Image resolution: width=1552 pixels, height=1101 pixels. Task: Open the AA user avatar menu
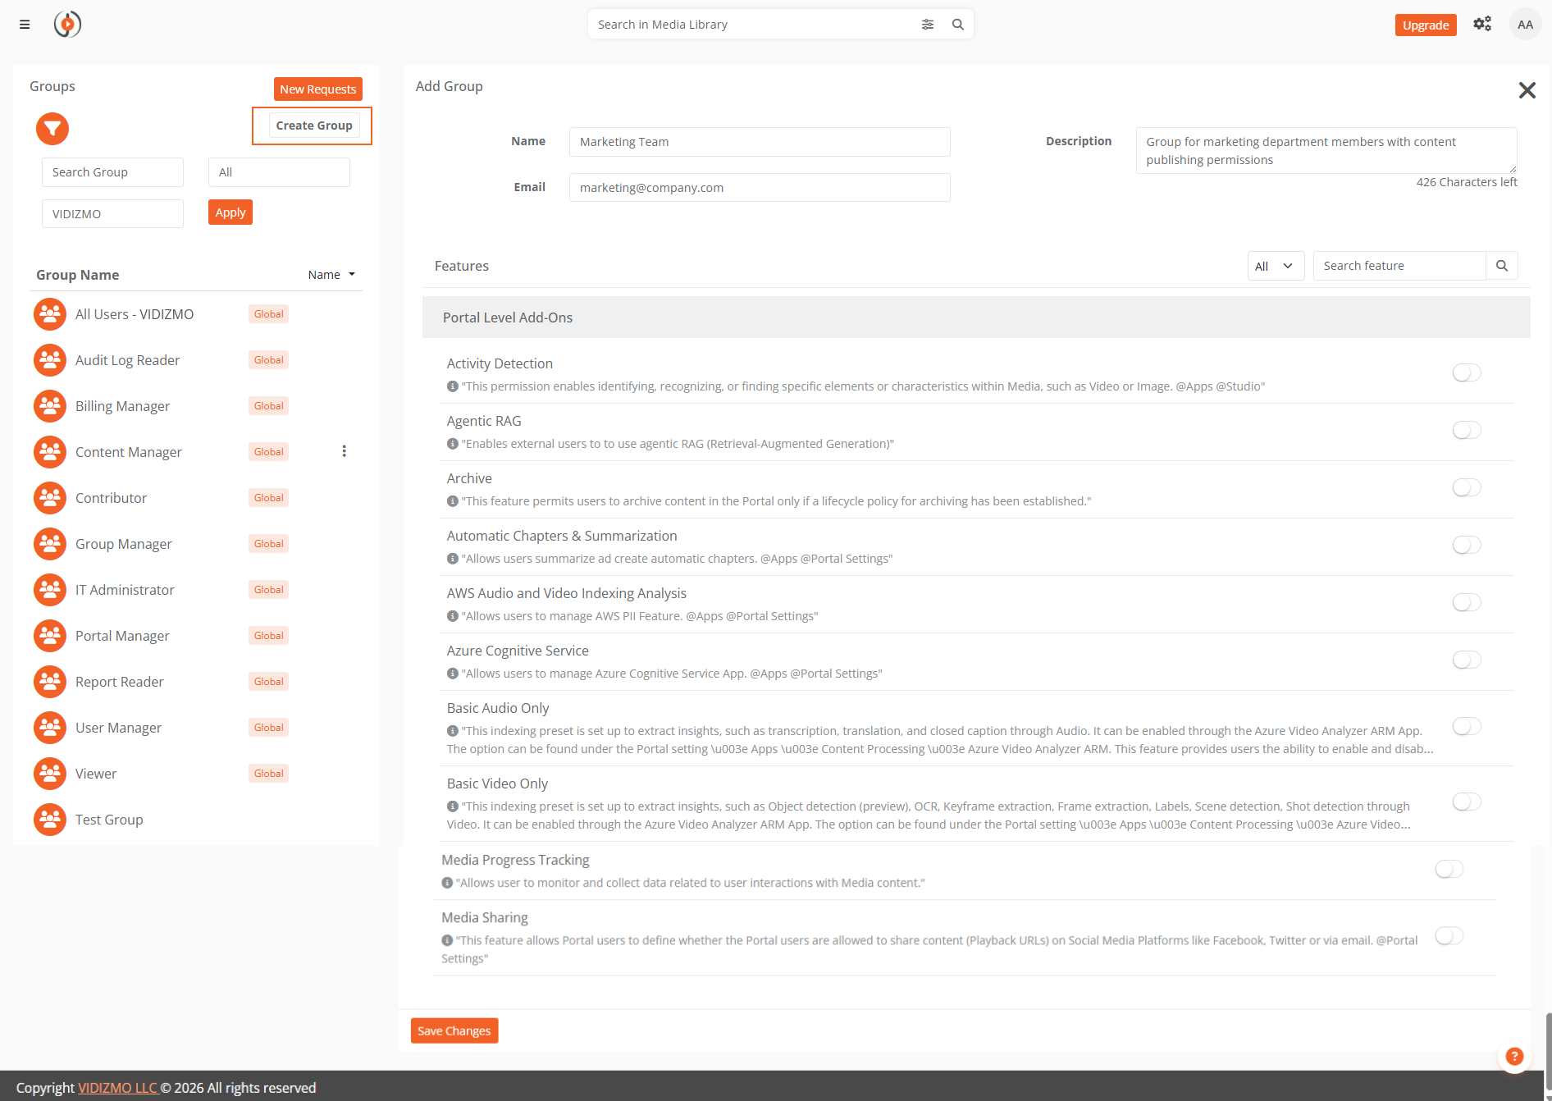pyautogui.click(x=1524, y=24)
